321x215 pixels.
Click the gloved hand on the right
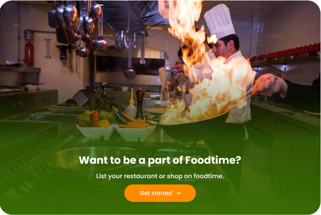pos(268,84)
